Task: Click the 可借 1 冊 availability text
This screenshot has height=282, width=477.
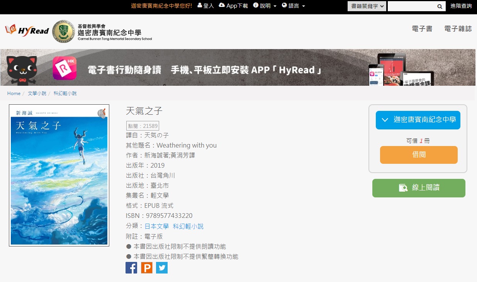Action: [418, 141]
